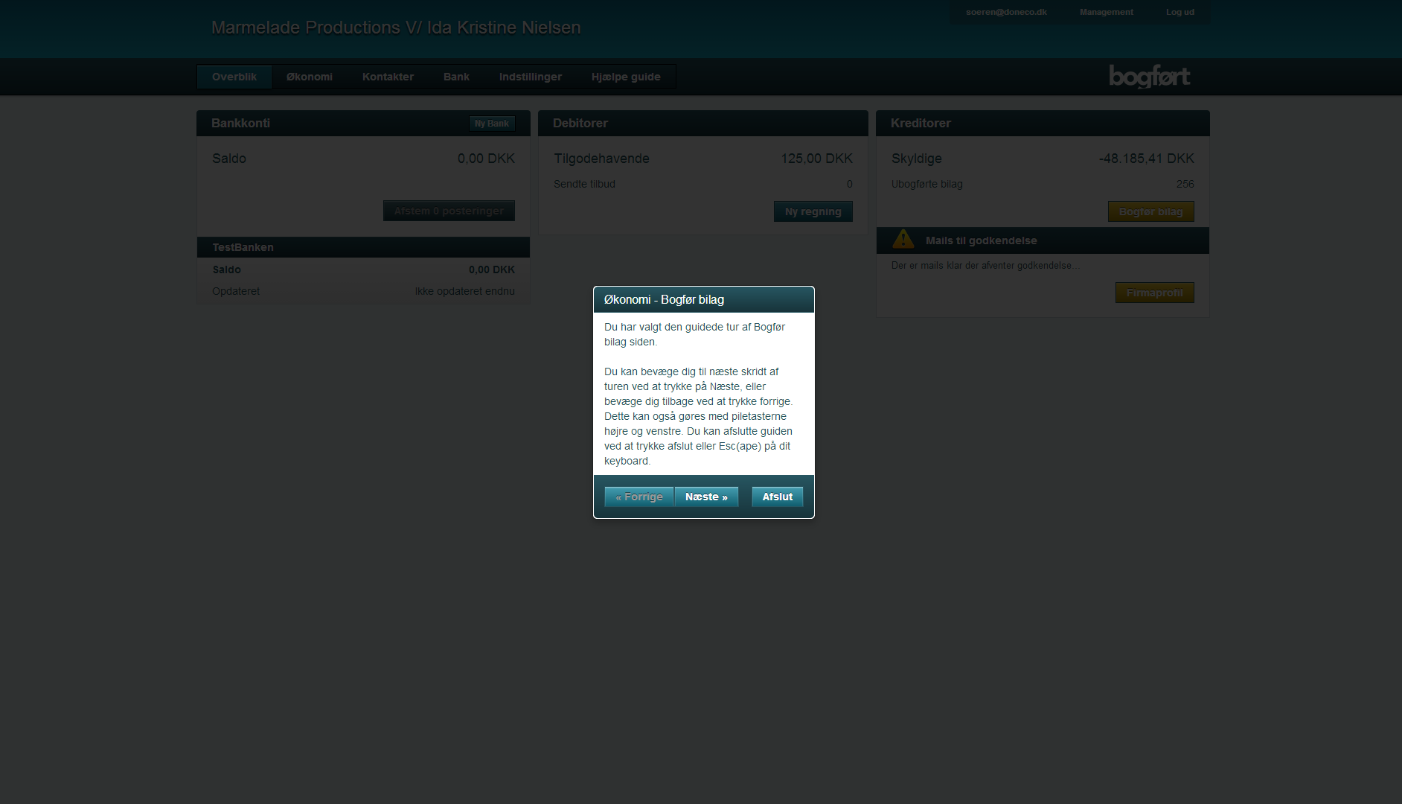Click the Næste » button
Image resolution: width=1402 pixels, height=804 pixels.
coord(706,497)
